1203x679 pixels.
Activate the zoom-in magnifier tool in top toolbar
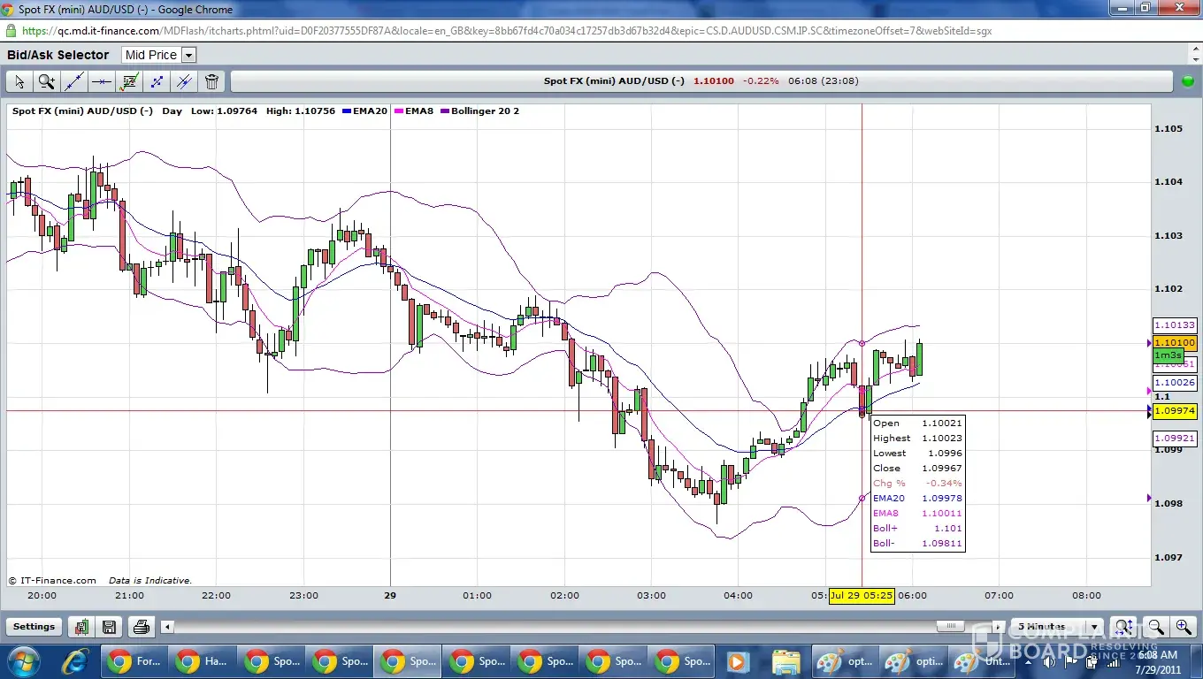pos(47,82)
